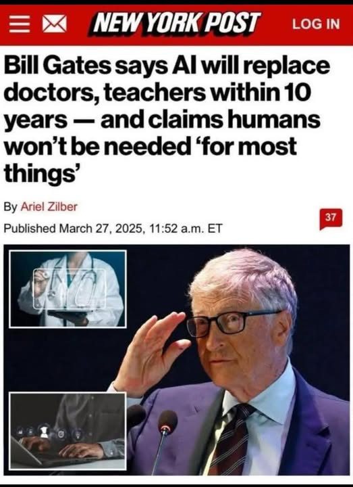Open the doctor with stethoscope inset image
This screenshot has width=353, height=487.
(67, 289)
